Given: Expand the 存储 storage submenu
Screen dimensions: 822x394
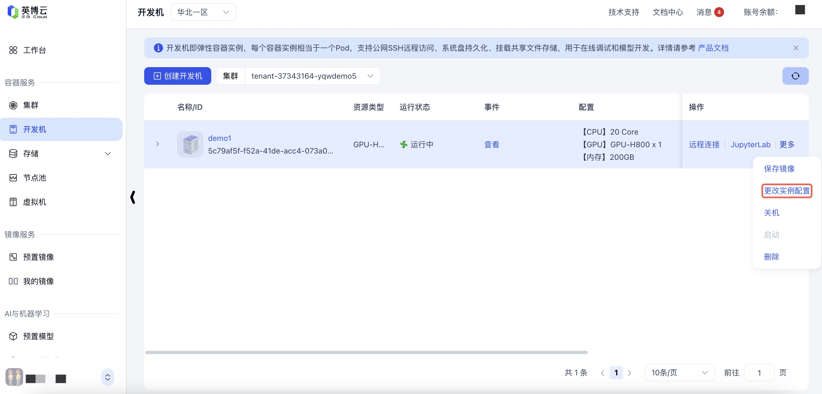Looking at the screenshot, I should pos(108,154).
